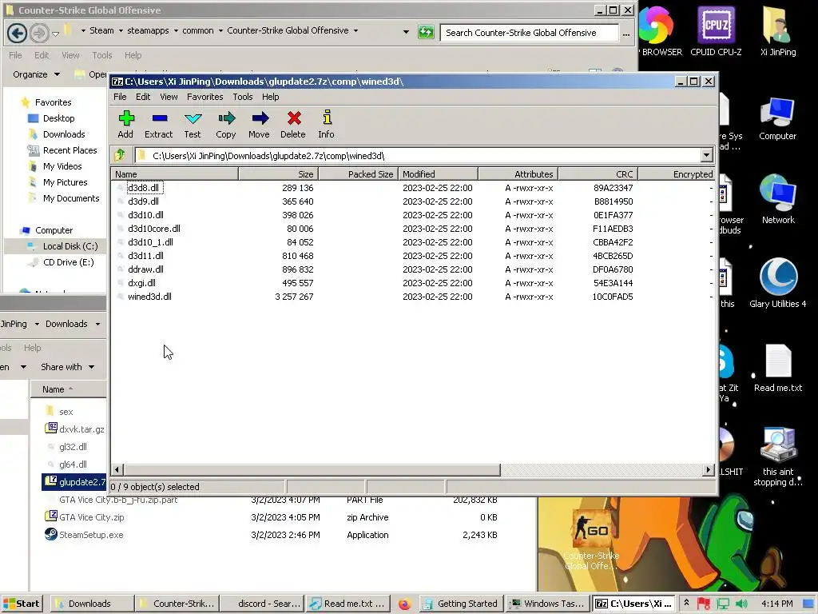Image resolution: width=818 pixels, height=614 pixels.
Task: Select d3d9.dll in the archive list
Action: 143,201
